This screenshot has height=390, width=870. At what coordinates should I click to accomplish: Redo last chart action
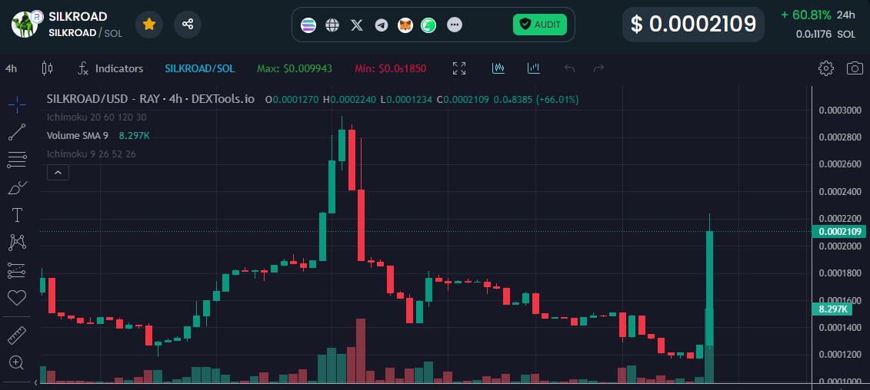click(x=598, y=68)
